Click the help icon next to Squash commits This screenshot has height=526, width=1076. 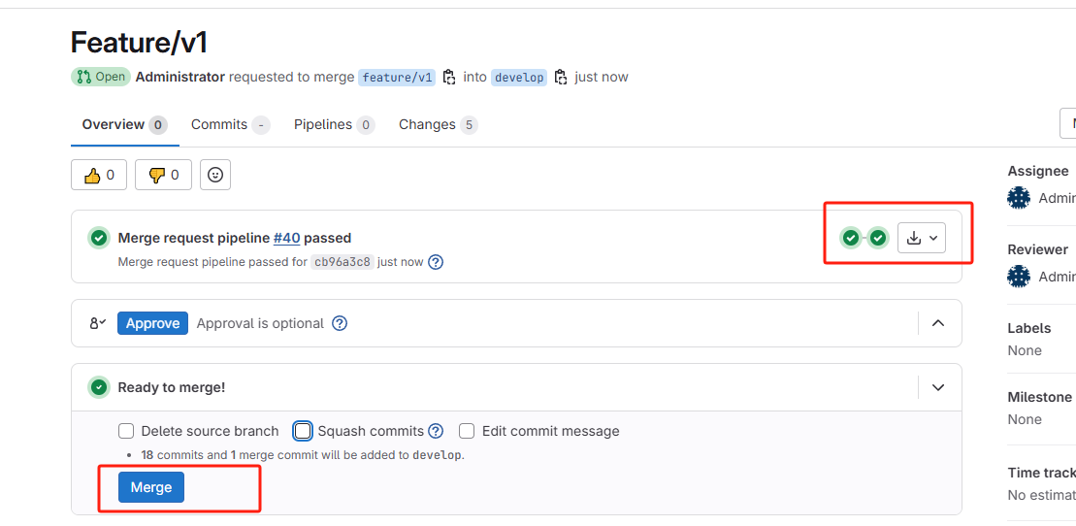(x=436, y=431)
